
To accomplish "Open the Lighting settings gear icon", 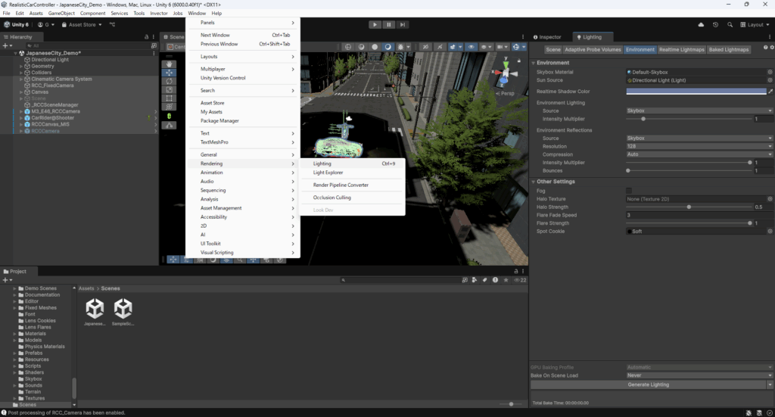I will pyautogui.click(x=771, y=48).
